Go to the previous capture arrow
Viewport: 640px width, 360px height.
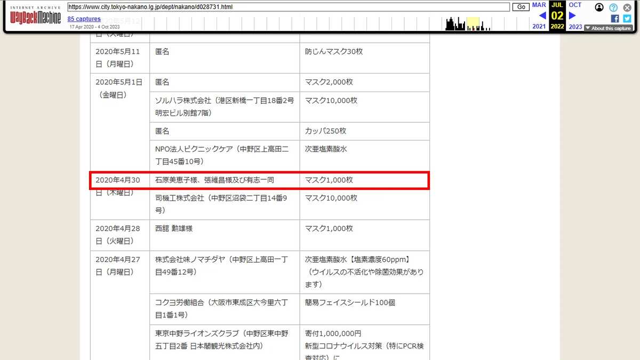[542, 15]
